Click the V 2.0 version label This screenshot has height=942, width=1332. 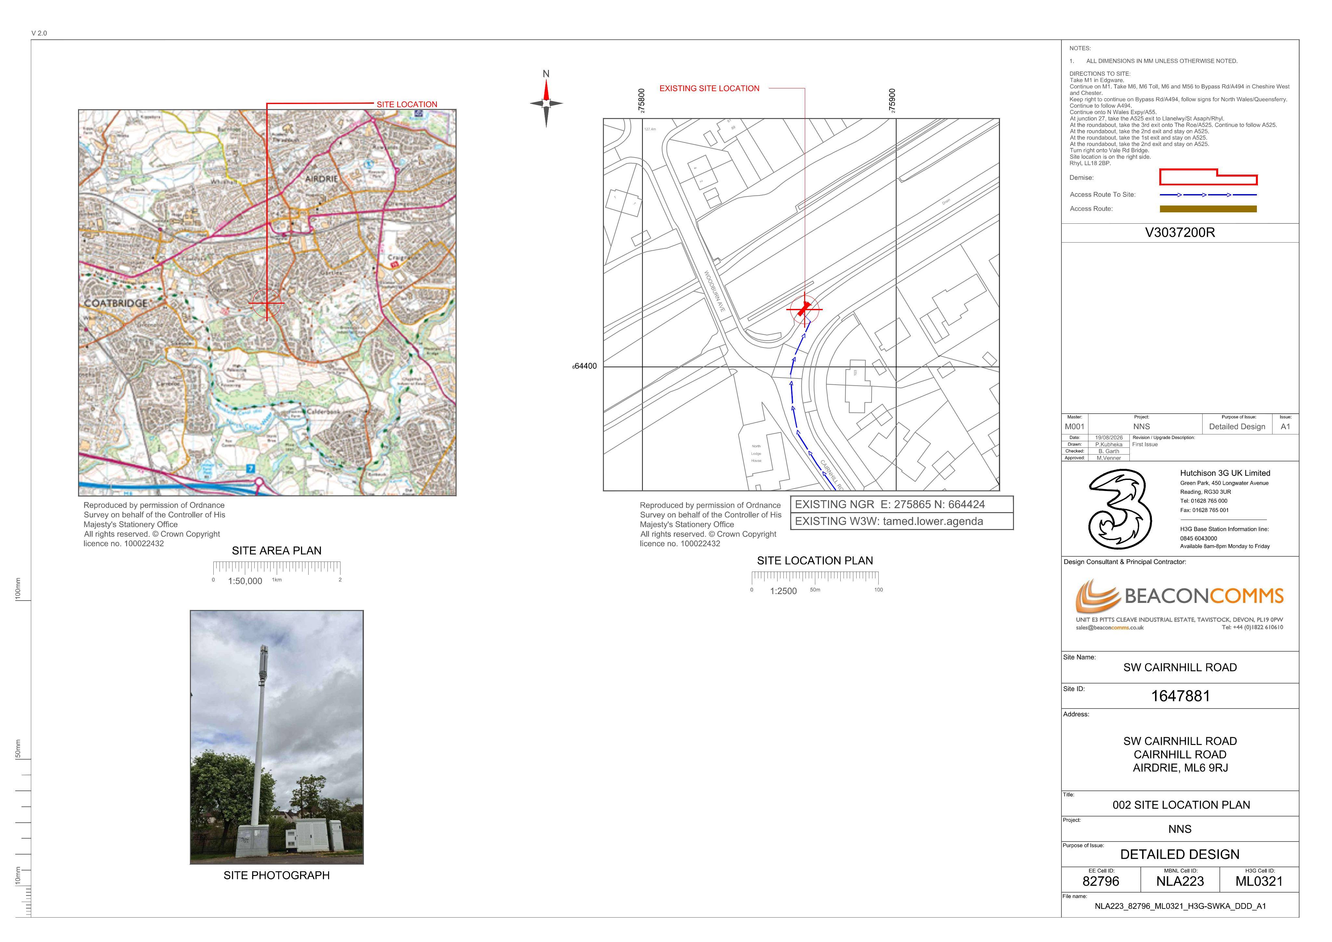tap(39, 33)
